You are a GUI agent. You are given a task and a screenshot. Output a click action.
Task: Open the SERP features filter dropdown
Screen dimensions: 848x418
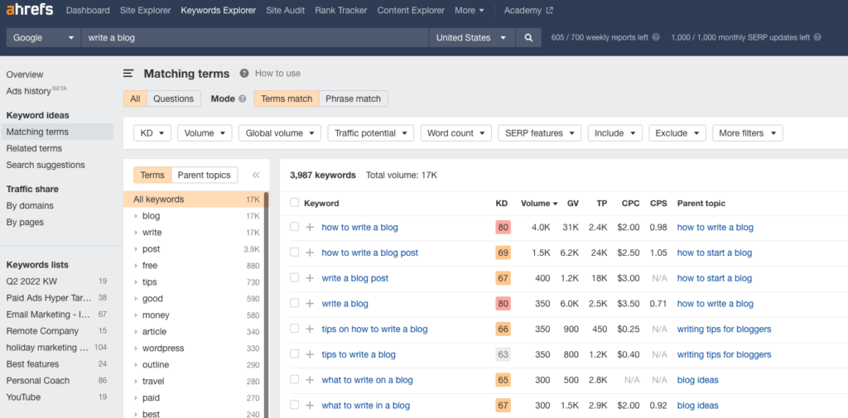click(539, 133)
